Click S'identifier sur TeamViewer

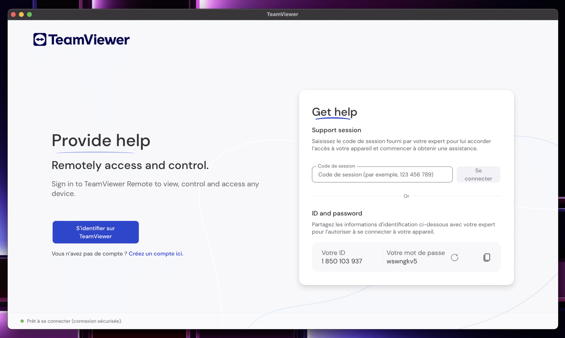click(95, 232)
